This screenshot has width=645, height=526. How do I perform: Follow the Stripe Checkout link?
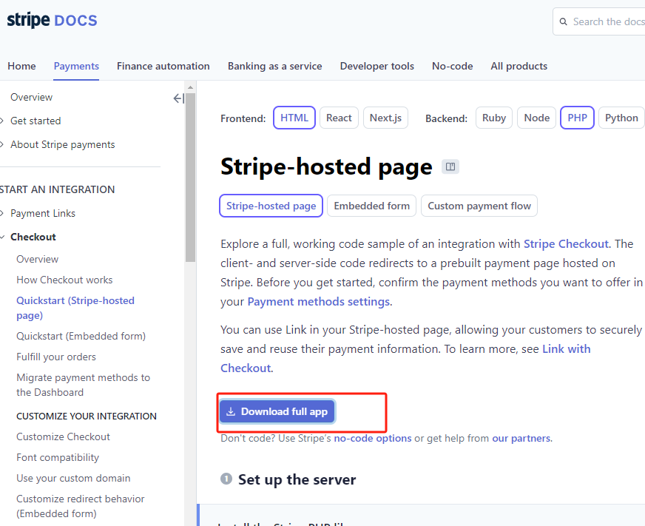(x=566, y=244)
